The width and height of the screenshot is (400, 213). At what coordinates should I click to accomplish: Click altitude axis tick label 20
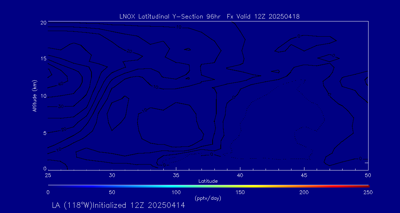[43, 22]
